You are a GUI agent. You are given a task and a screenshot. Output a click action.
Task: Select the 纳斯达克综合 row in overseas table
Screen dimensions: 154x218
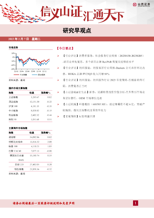coord(31,142)
